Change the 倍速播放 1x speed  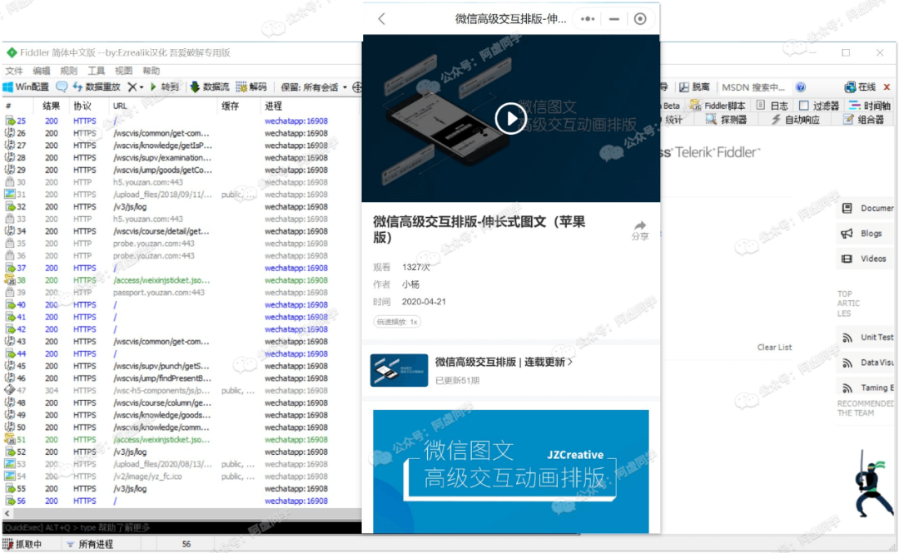click(x=397, y=322)
